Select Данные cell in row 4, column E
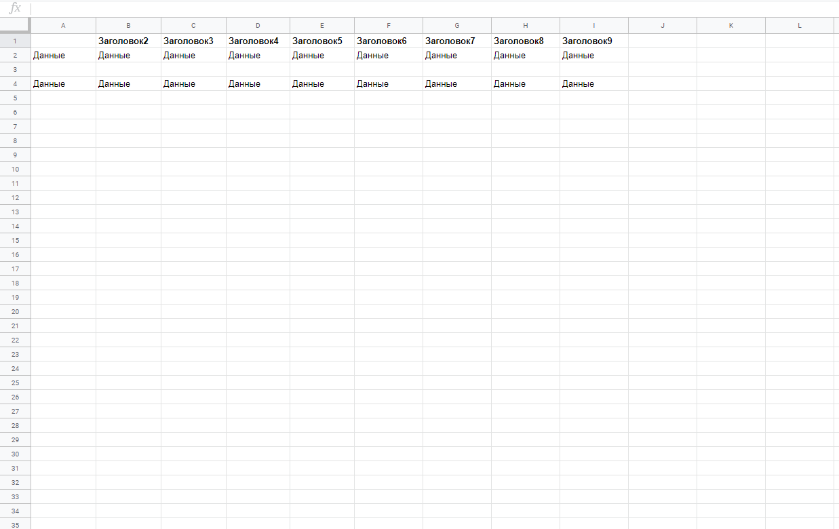The height and width of the screenshot is (529, 839). (322, 83)
